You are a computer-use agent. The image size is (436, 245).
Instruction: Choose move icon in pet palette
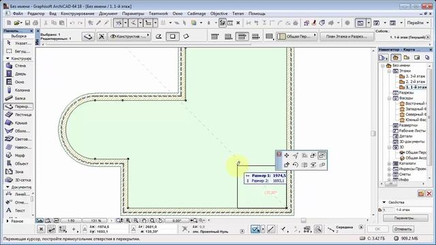pos(286,156)
